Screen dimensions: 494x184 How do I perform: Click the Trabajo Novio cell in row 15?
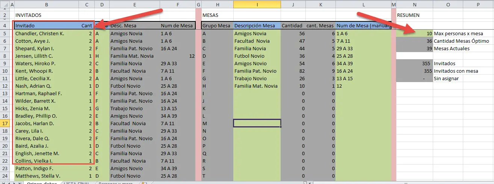[134, 108]
